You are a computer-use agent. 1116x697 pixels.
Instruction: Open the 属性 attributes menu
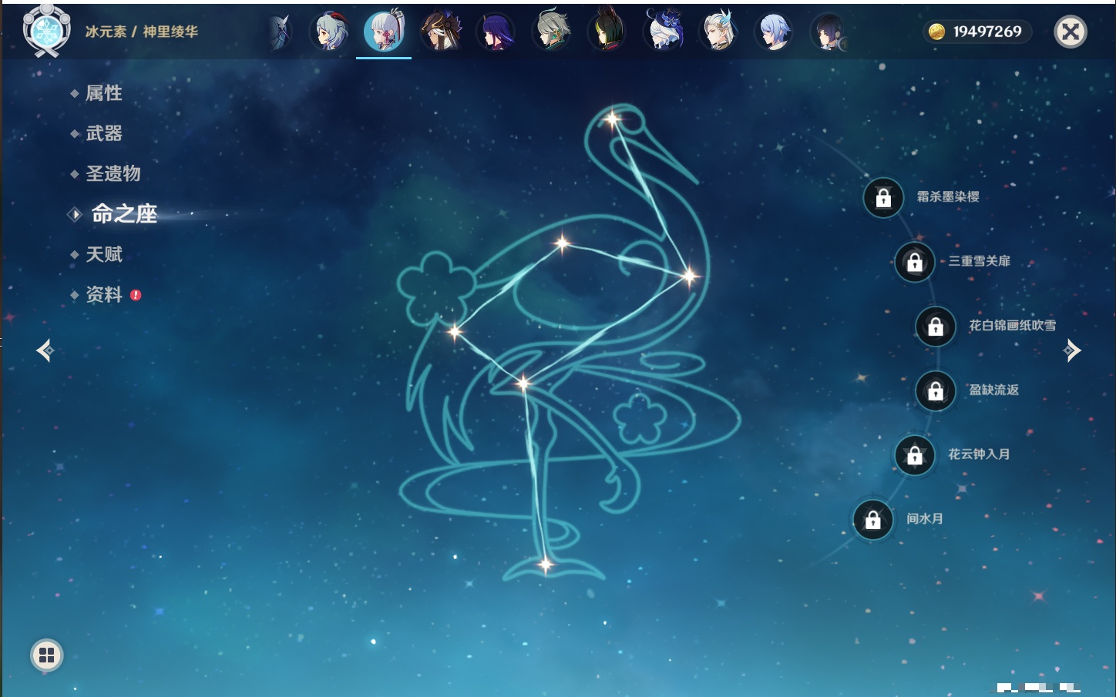[103, 93]
